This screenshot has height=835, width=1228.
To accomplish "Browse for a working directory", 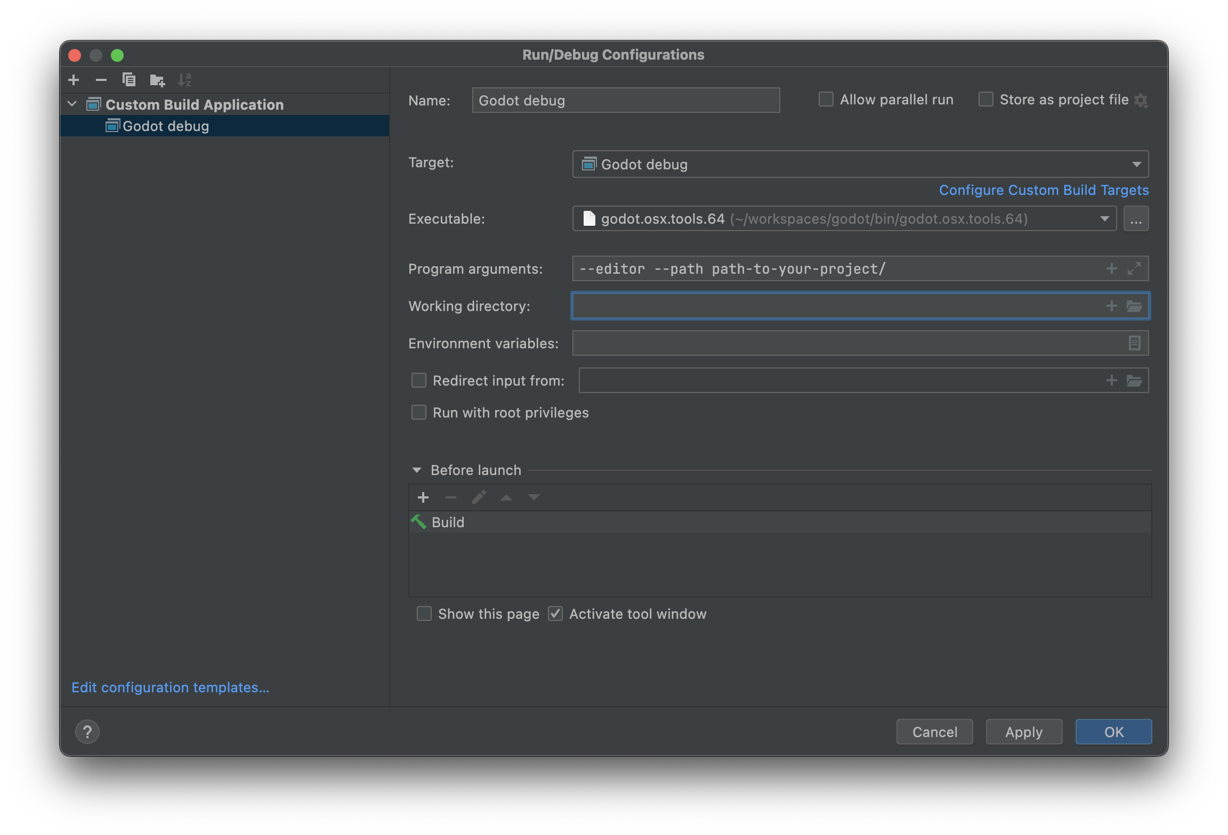I will point(1135,306).
